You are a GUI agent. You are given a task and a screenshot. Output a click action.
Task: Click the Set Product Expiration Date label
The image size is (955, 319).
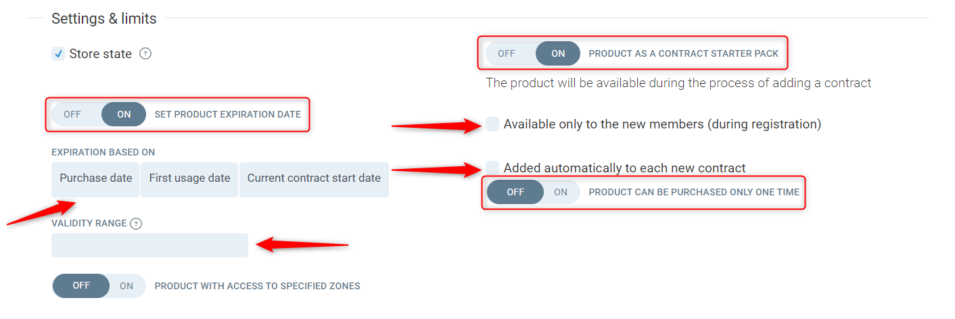coord(227,114)
